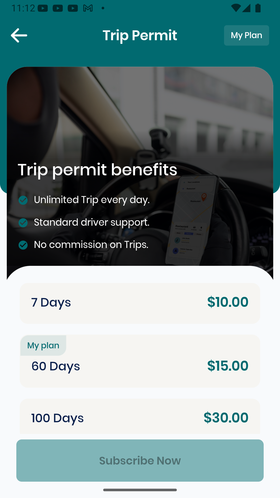The height and width of the screenshot is (498, 280).
Task: Tap the $15.00 price label
Action: tap(228, 366)
